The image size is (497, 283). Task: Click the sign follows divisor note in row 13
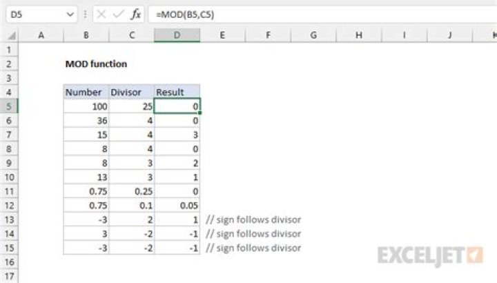pyautogui.click(x=253, y=219)
